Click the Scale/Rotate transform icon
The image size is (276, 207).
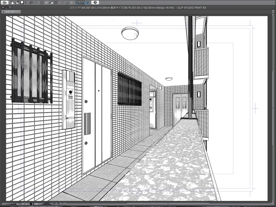tap(56, 3)
